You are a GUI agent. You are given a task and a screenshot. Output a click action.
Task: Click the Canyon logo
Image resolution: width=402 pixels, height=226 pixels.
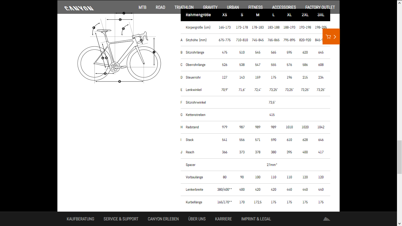coord(79,8)
